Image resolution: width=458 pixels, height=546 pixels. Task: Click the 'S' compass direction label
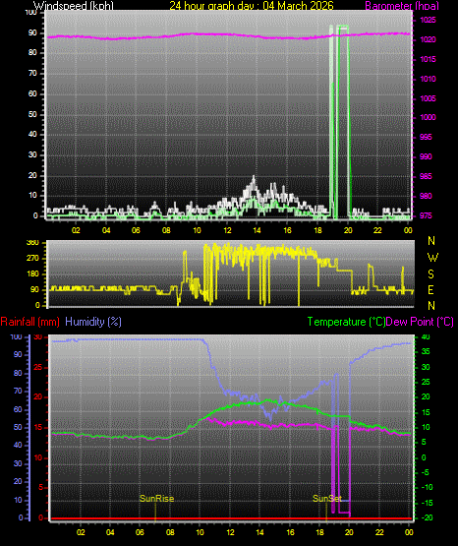[430, 274]
